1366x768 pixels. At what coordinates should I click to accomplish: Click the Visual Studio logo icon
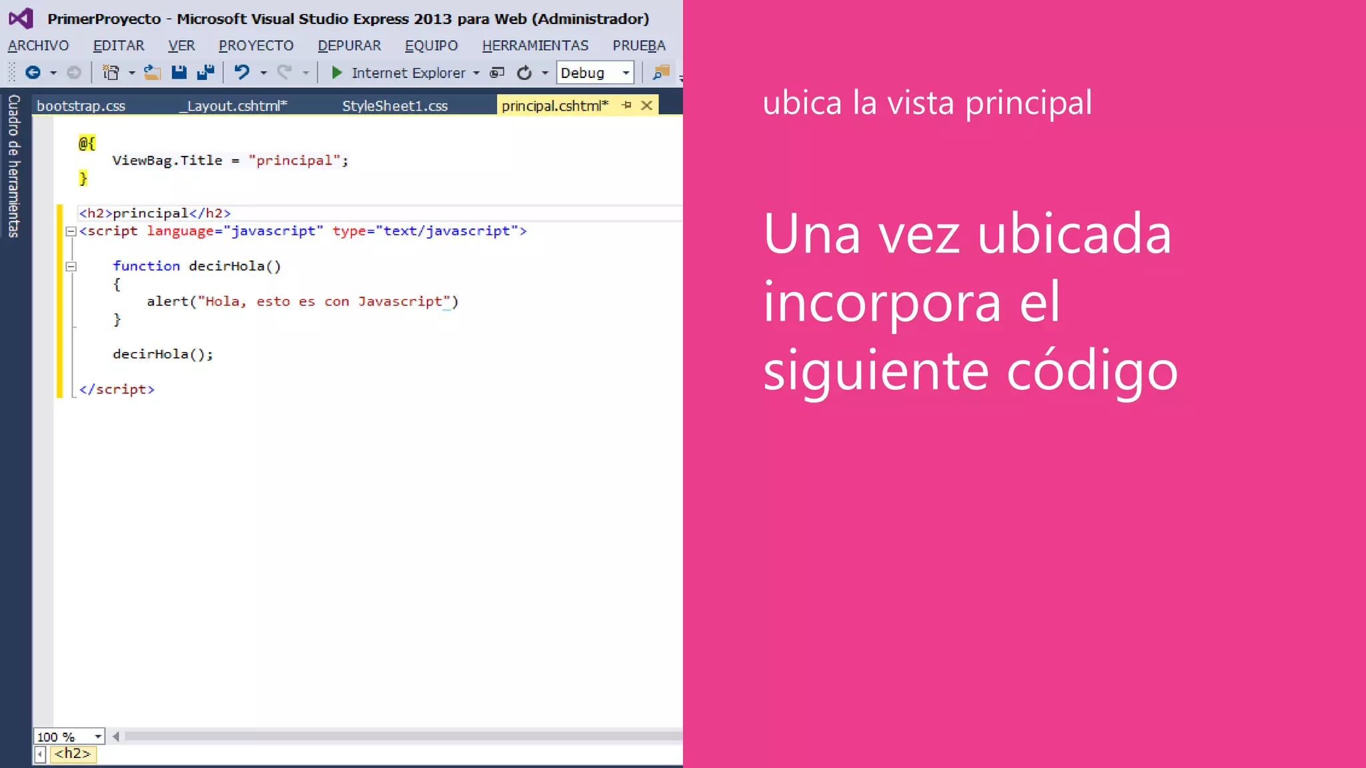pos(21,18)
